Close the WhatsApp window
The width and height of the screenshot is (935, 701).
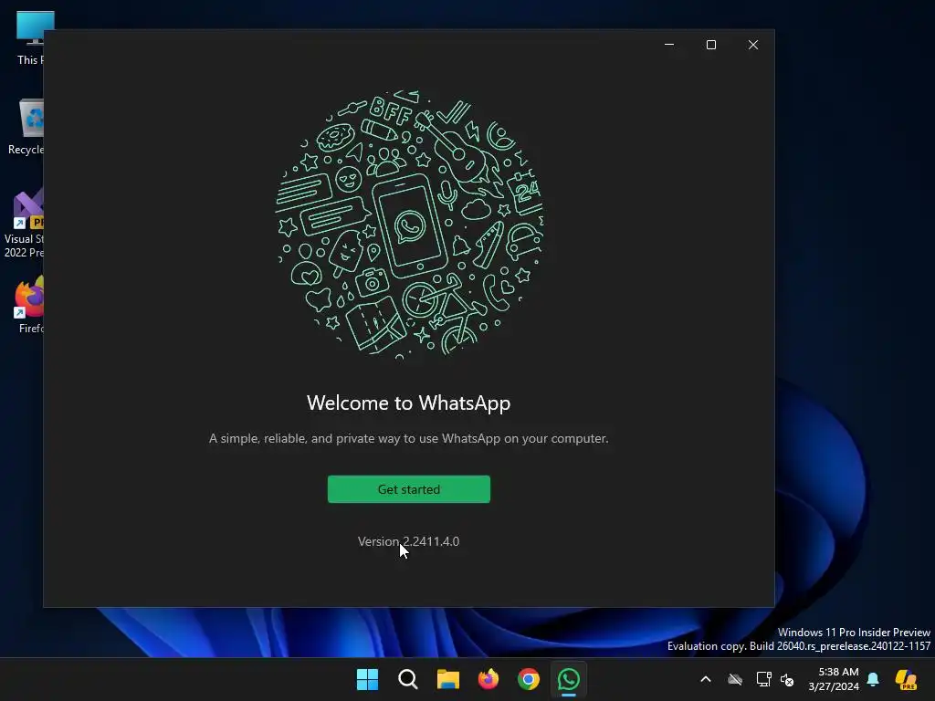[753, 45]
